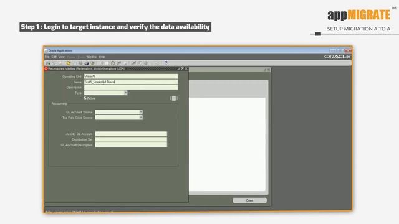Open the greyed Folder menu
The width and height of the screenshot is (399, 224).
pyautogui.click(x=72, y=57)
